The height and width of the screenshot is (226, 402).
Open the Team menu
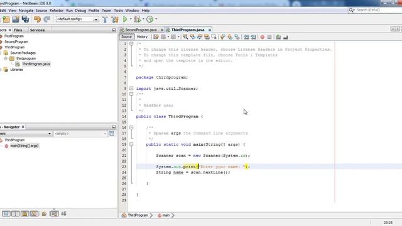pyautogui.click(x=106, y=11)
